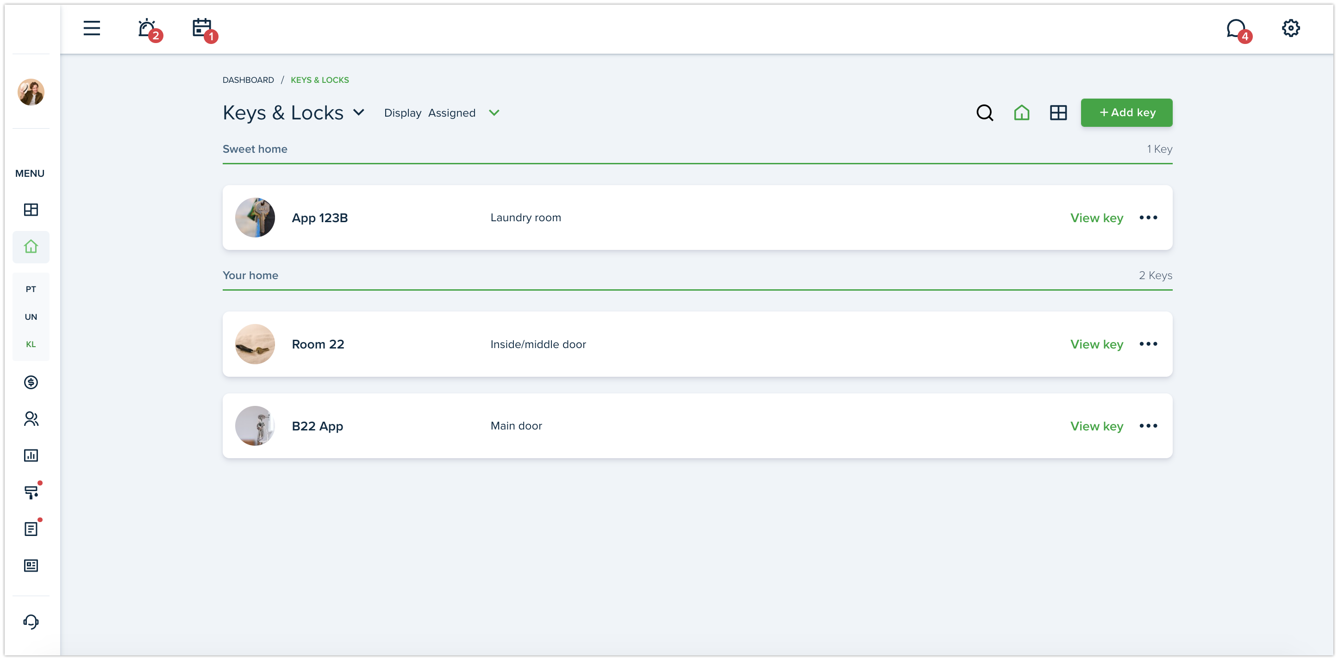1338x660 pixels.
Task: Open the support headset icon
Action: click(x=31, y=622)
